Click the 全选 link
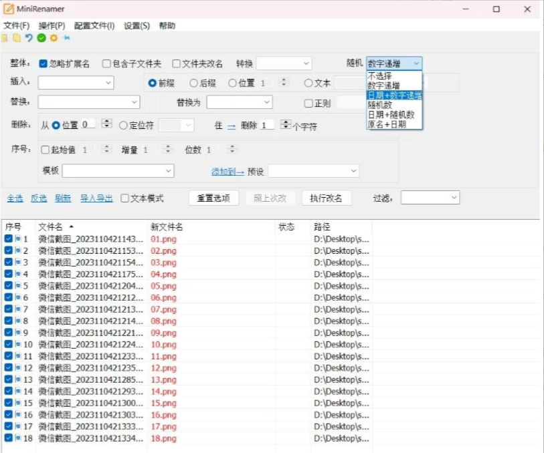This screenshot has height=453, width=544. pos(15,198)
